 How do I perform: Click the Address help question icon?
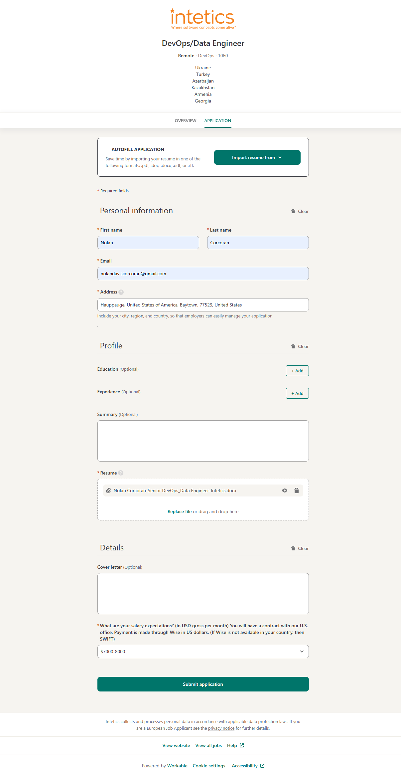(121, 292)
